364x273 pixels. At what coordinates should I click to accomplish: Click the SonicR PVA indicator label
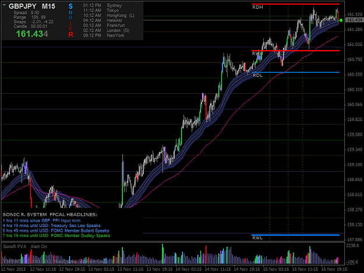coord(15,247)
